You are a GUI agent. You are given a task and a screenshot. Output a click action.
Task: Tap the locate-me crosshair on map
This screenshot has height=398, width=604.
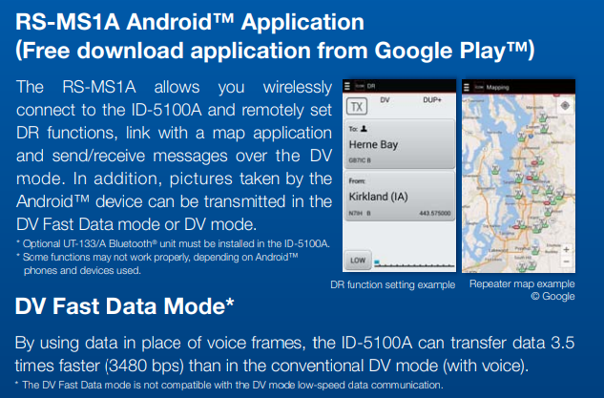point(565,105)
